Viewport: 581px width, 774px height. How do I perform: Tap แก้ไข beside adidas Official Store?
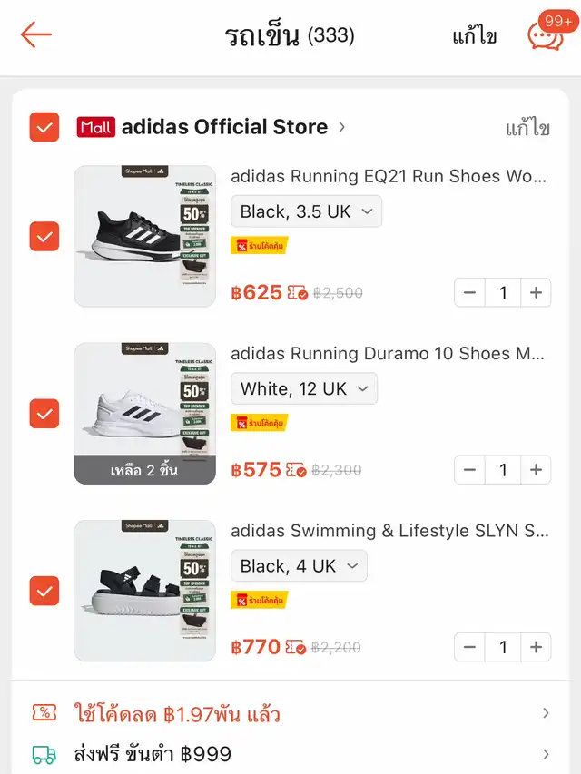(x=527, y=128)
